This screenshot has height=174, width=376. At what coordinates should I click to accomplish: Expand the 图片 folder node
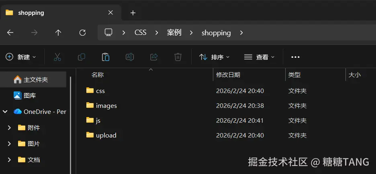pyautogui.click(x=9, y=144)
